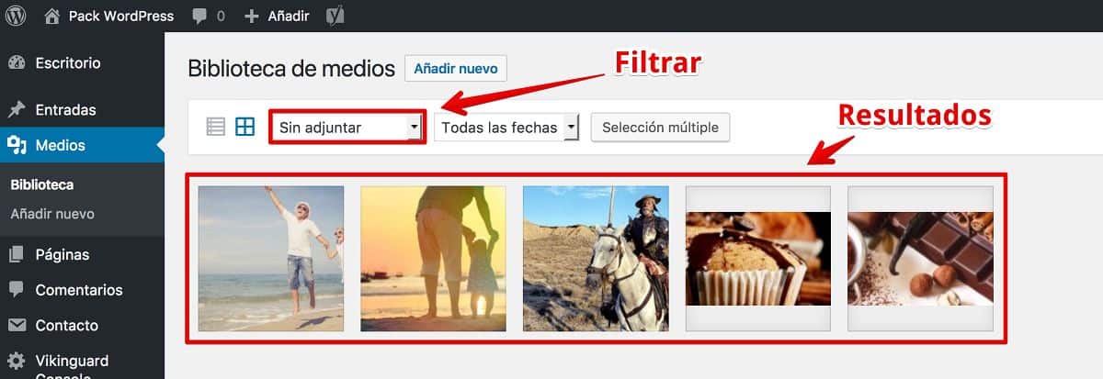1103x379 pixels.
Task: Open the Entradas pin icon
Action: [16, 110]
